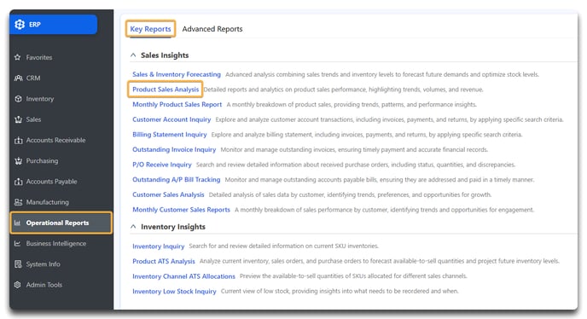Open Inventory Low Stock Inquiry report

[x=174, y=292]
